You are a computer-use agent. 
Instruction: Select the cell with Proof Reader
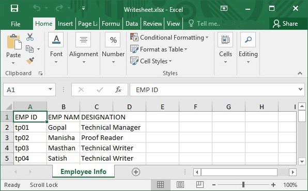97,137
